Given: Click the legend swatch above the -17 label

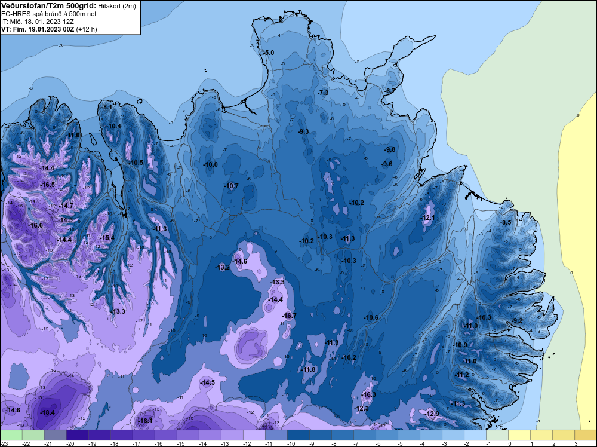Looking at the screenshot, I should pyautogui.click(x=143, y=435).
